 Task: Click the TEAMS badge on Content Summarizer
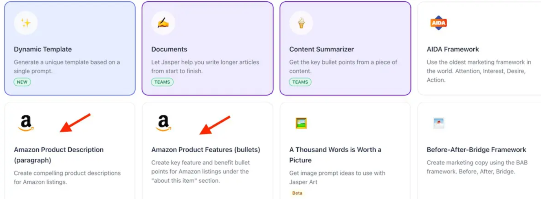[300, 82]
